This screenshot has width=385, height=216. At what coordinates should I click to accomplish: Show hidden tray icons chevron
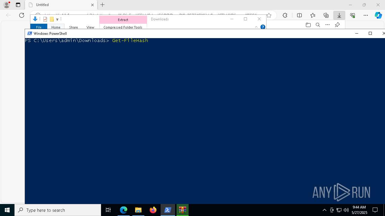(325, 210)
